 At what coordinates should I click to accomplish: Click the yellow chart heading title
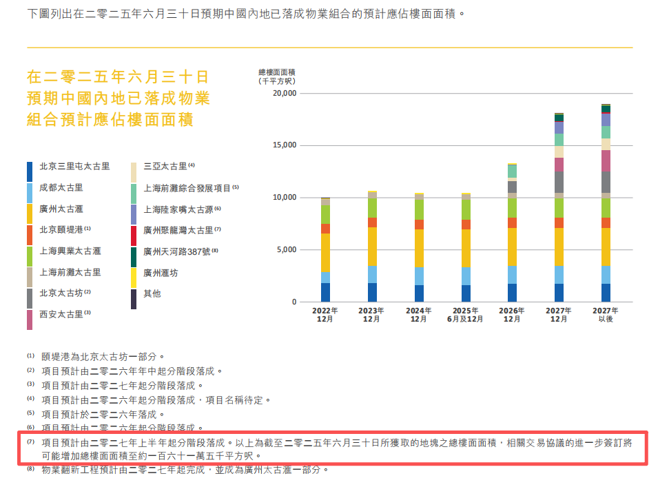pyautogui.click(x=118, y=98)
